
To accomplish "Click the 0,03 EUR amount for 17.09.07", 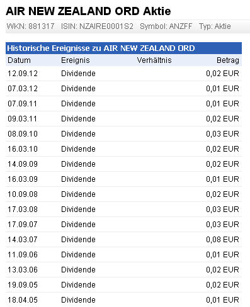I will [222, 225].
